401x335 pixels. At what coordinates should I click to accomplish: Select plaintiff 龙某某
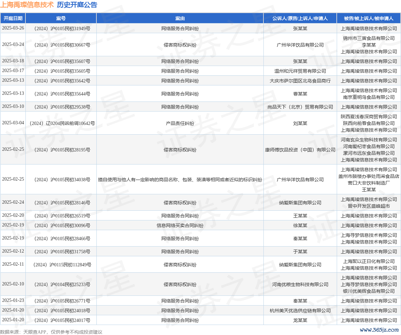coord(300,320)
